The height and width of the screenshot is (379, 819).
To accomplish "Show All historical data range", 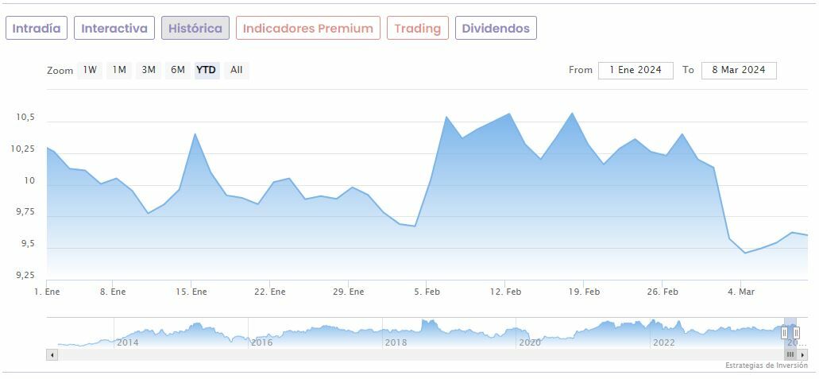I will [236, 70].
